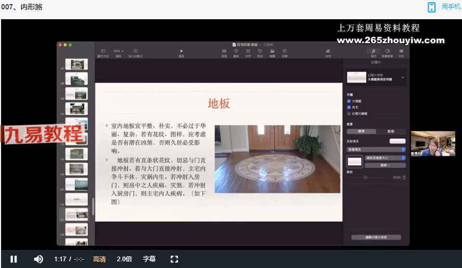Enable the 幻燈片編號 slide number checkbox

(349, 113)
